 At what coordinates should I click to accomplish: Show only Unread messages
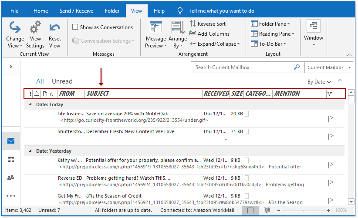pos(62,81)
